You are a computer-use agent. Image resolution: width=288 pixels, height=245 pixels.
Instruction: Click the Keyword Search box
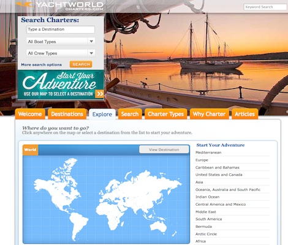[265, 7]
